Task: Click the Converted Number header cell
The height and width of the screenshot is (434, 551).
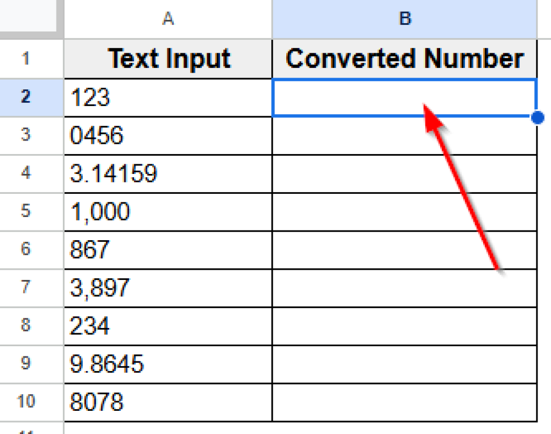Action: 404,59
